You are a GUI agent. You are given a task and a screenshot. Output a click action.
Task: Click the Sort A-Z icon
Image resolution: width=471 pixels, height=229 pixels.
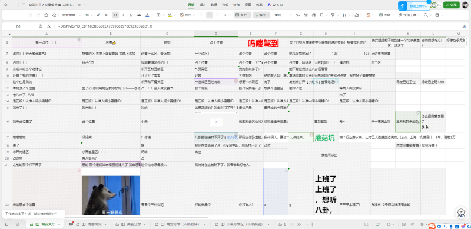(x=344, y=15)
